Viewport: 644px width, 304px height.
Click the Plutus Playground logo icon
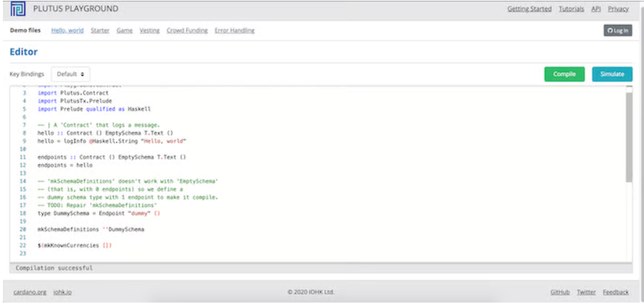click(18, 8)
